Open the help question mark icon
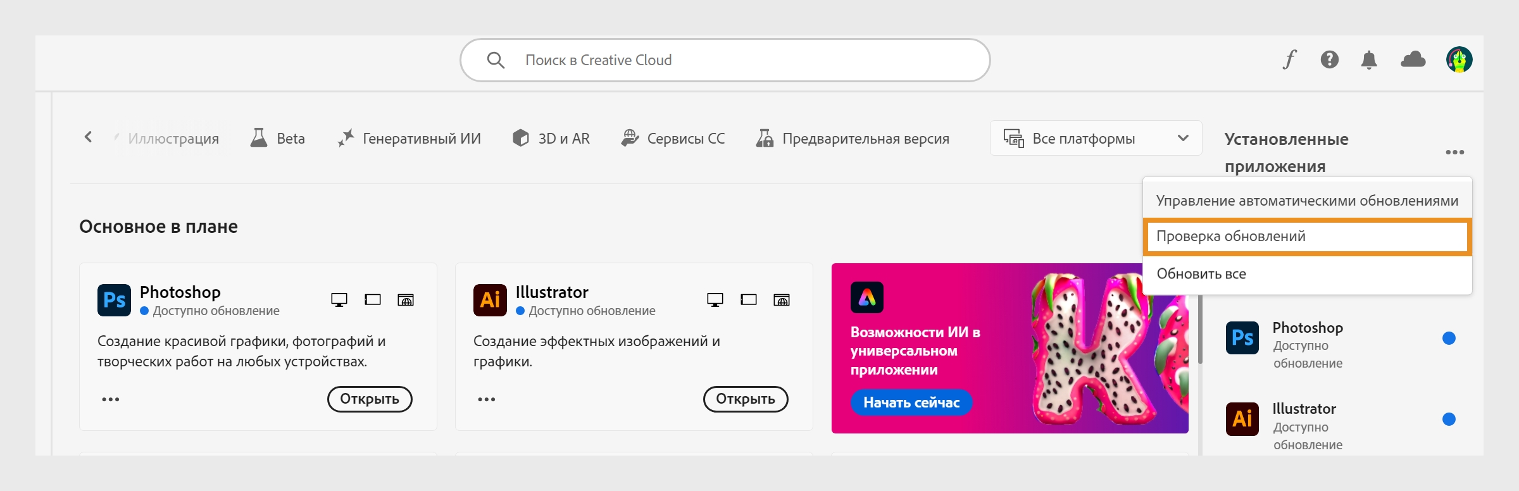The height and width of the screenshot is (491, 1519). 1330,59
